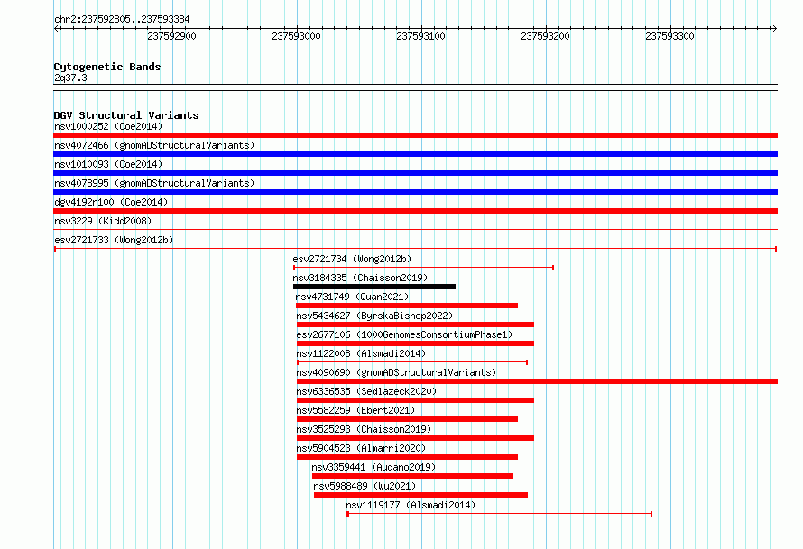Click nsv5988489 (Wu2021) label
This screenshot has width=803, height=549.
point(365,486)
